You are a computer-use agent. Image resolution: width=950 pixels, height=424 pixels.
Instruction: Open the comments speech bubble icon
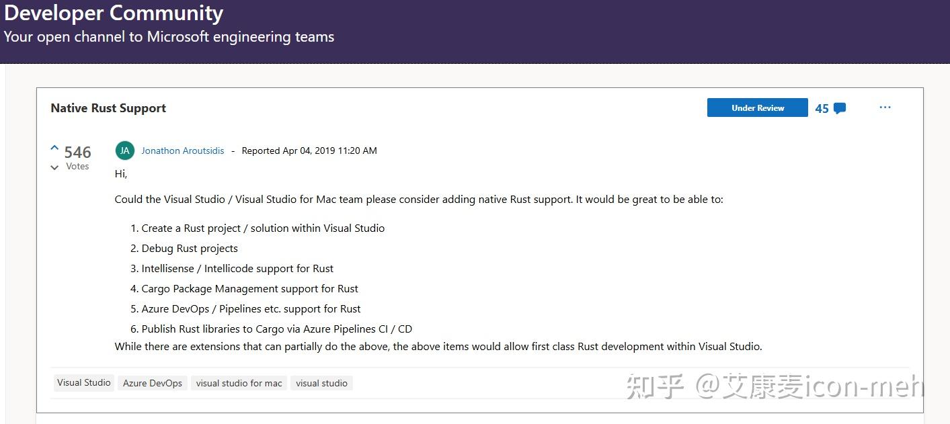tap(839, 108)
